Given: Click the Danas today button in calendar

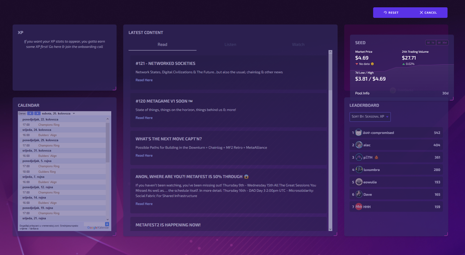Looking at the screenshot, I should [x=22, y=114].
